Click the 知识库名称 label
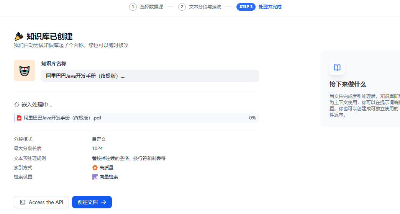Screen dimensions: 400x214 point(54,64)
